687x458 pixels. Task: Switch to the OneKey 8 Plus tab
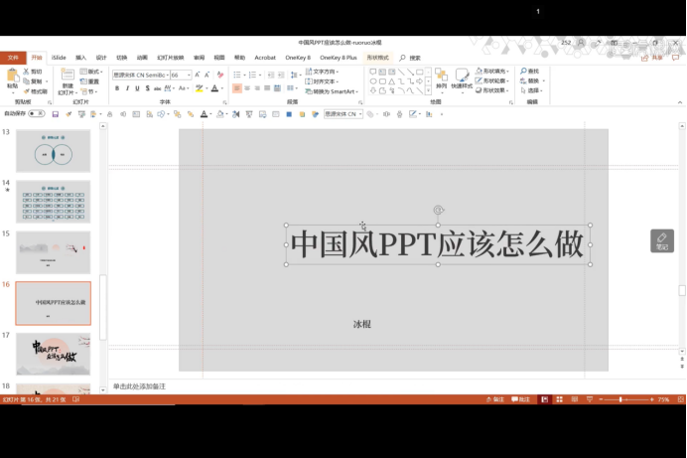(x=339, y=58)
